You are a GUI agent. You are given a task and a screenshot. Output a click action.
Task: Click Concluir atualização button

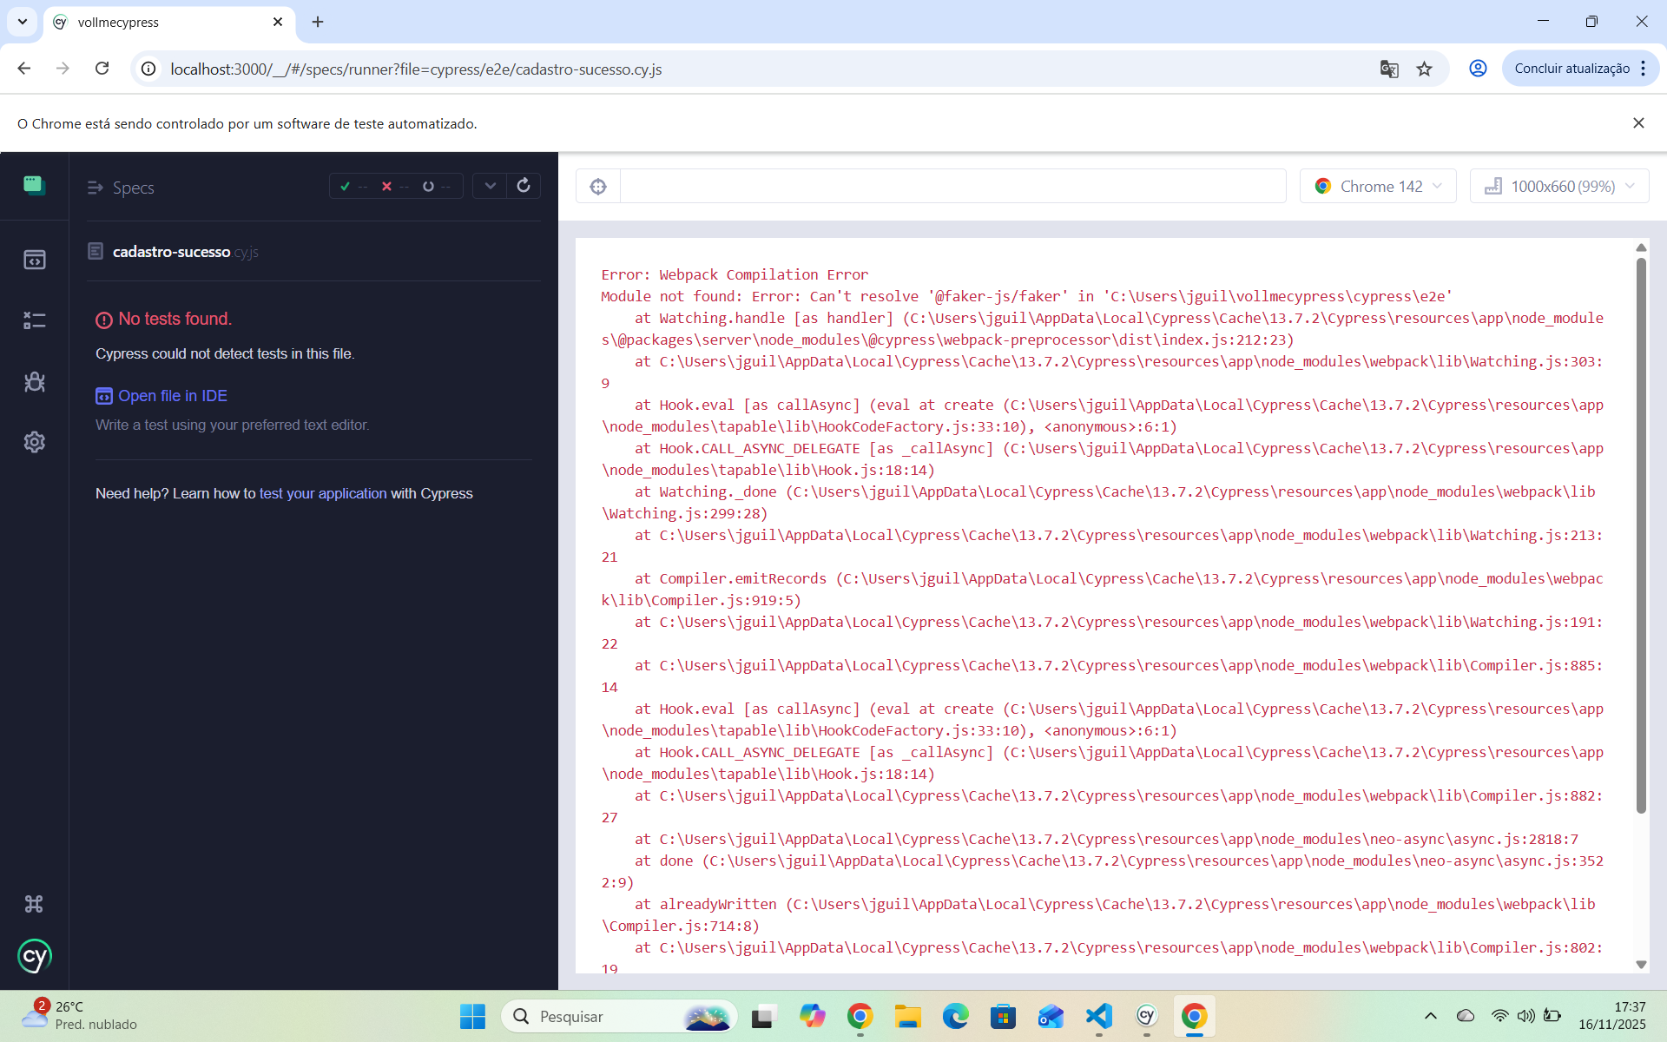1571,69
